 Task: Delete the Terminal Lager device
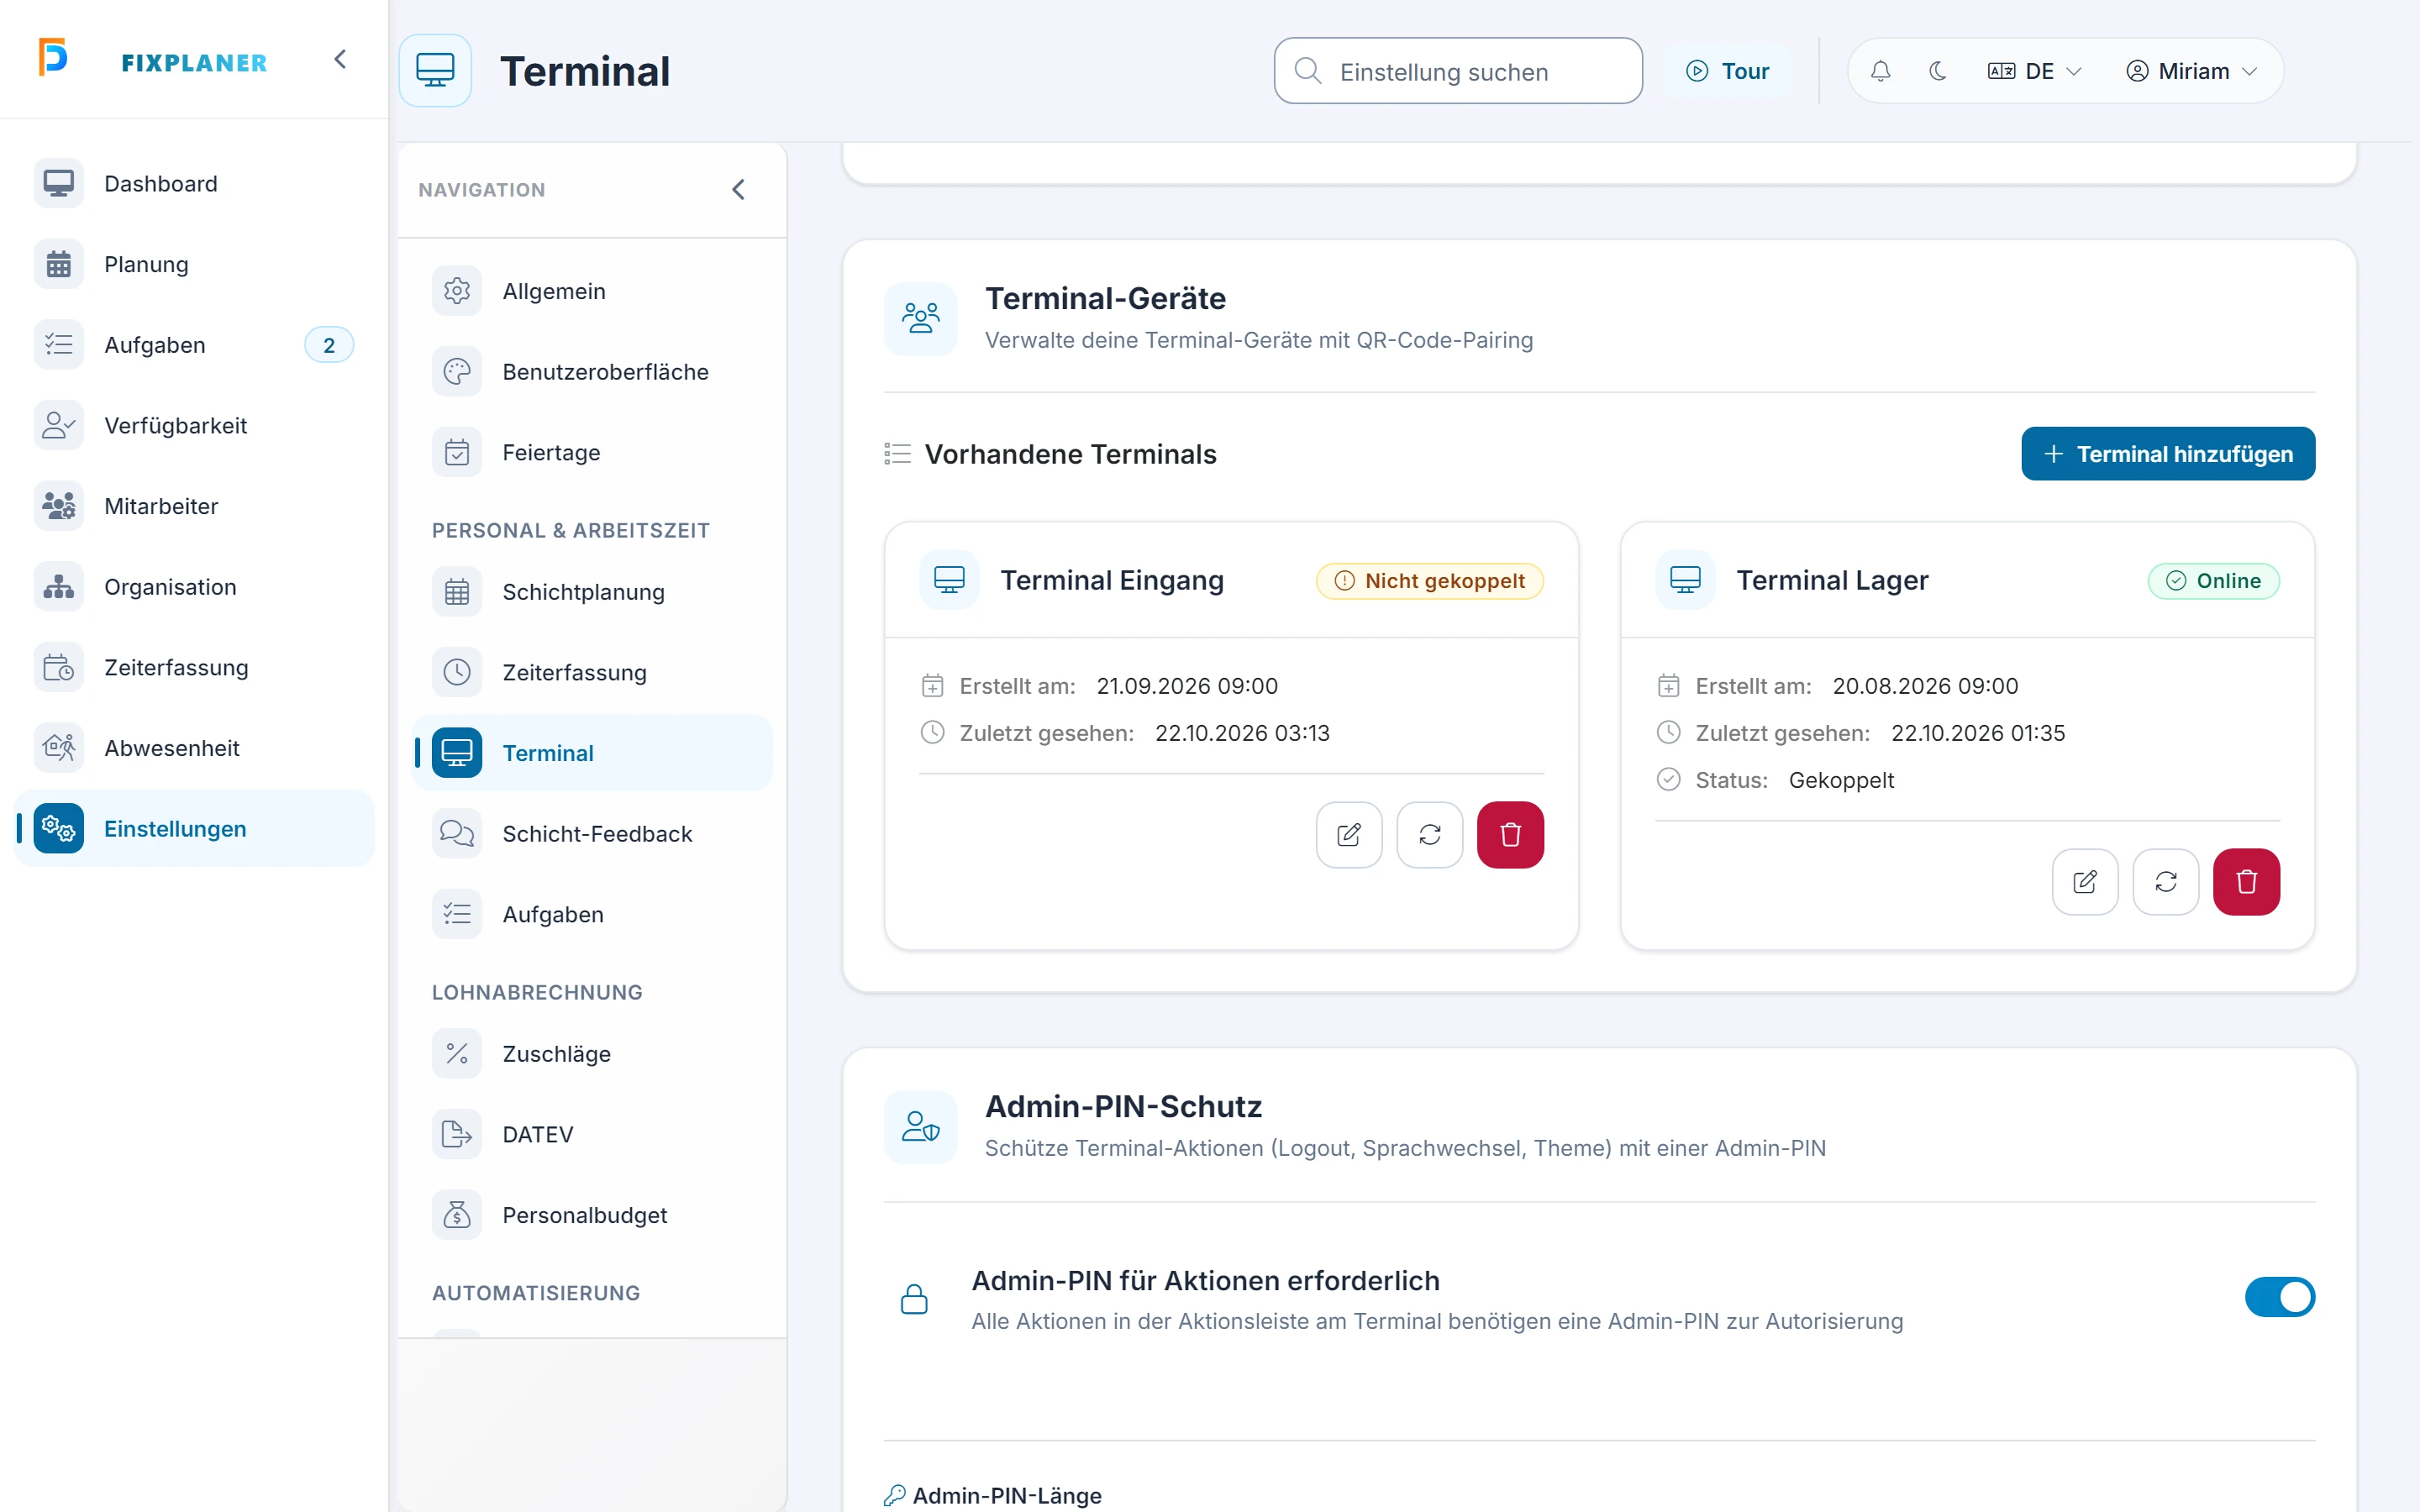[2246, 881]
